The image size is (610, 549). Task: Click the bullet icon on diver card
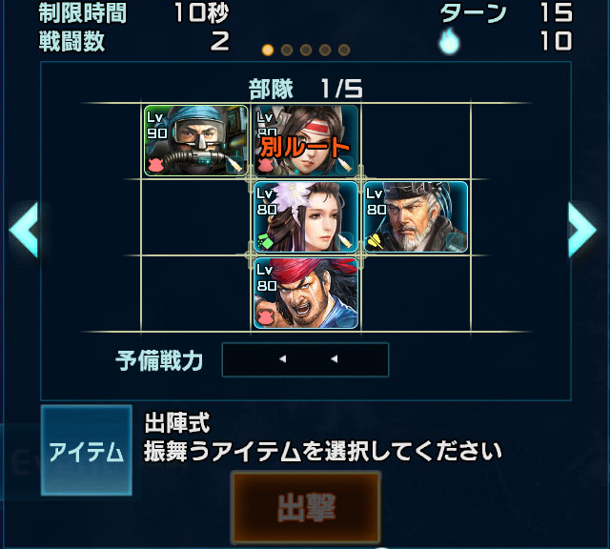[x=235, y=165]
